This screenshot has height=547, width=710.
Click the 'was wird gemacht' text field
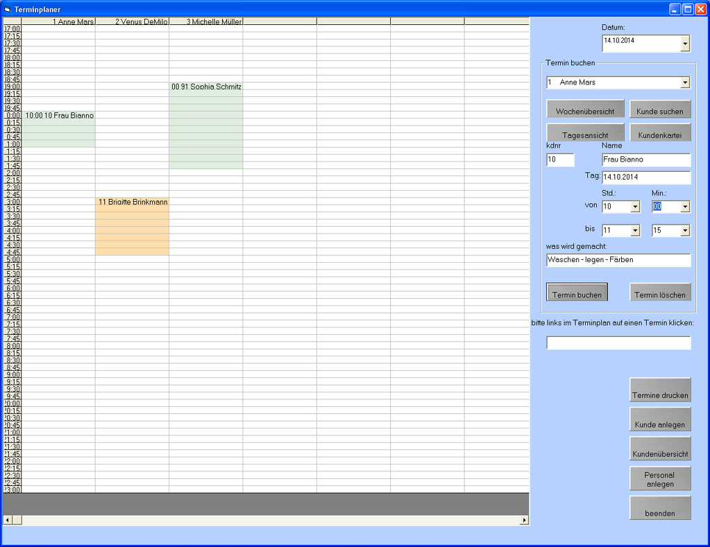[x=618, y=260]
